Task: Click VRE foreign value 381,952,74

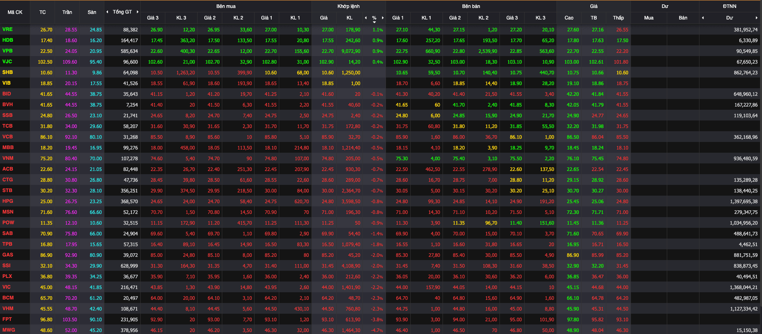Action: (x=746, y=30)
